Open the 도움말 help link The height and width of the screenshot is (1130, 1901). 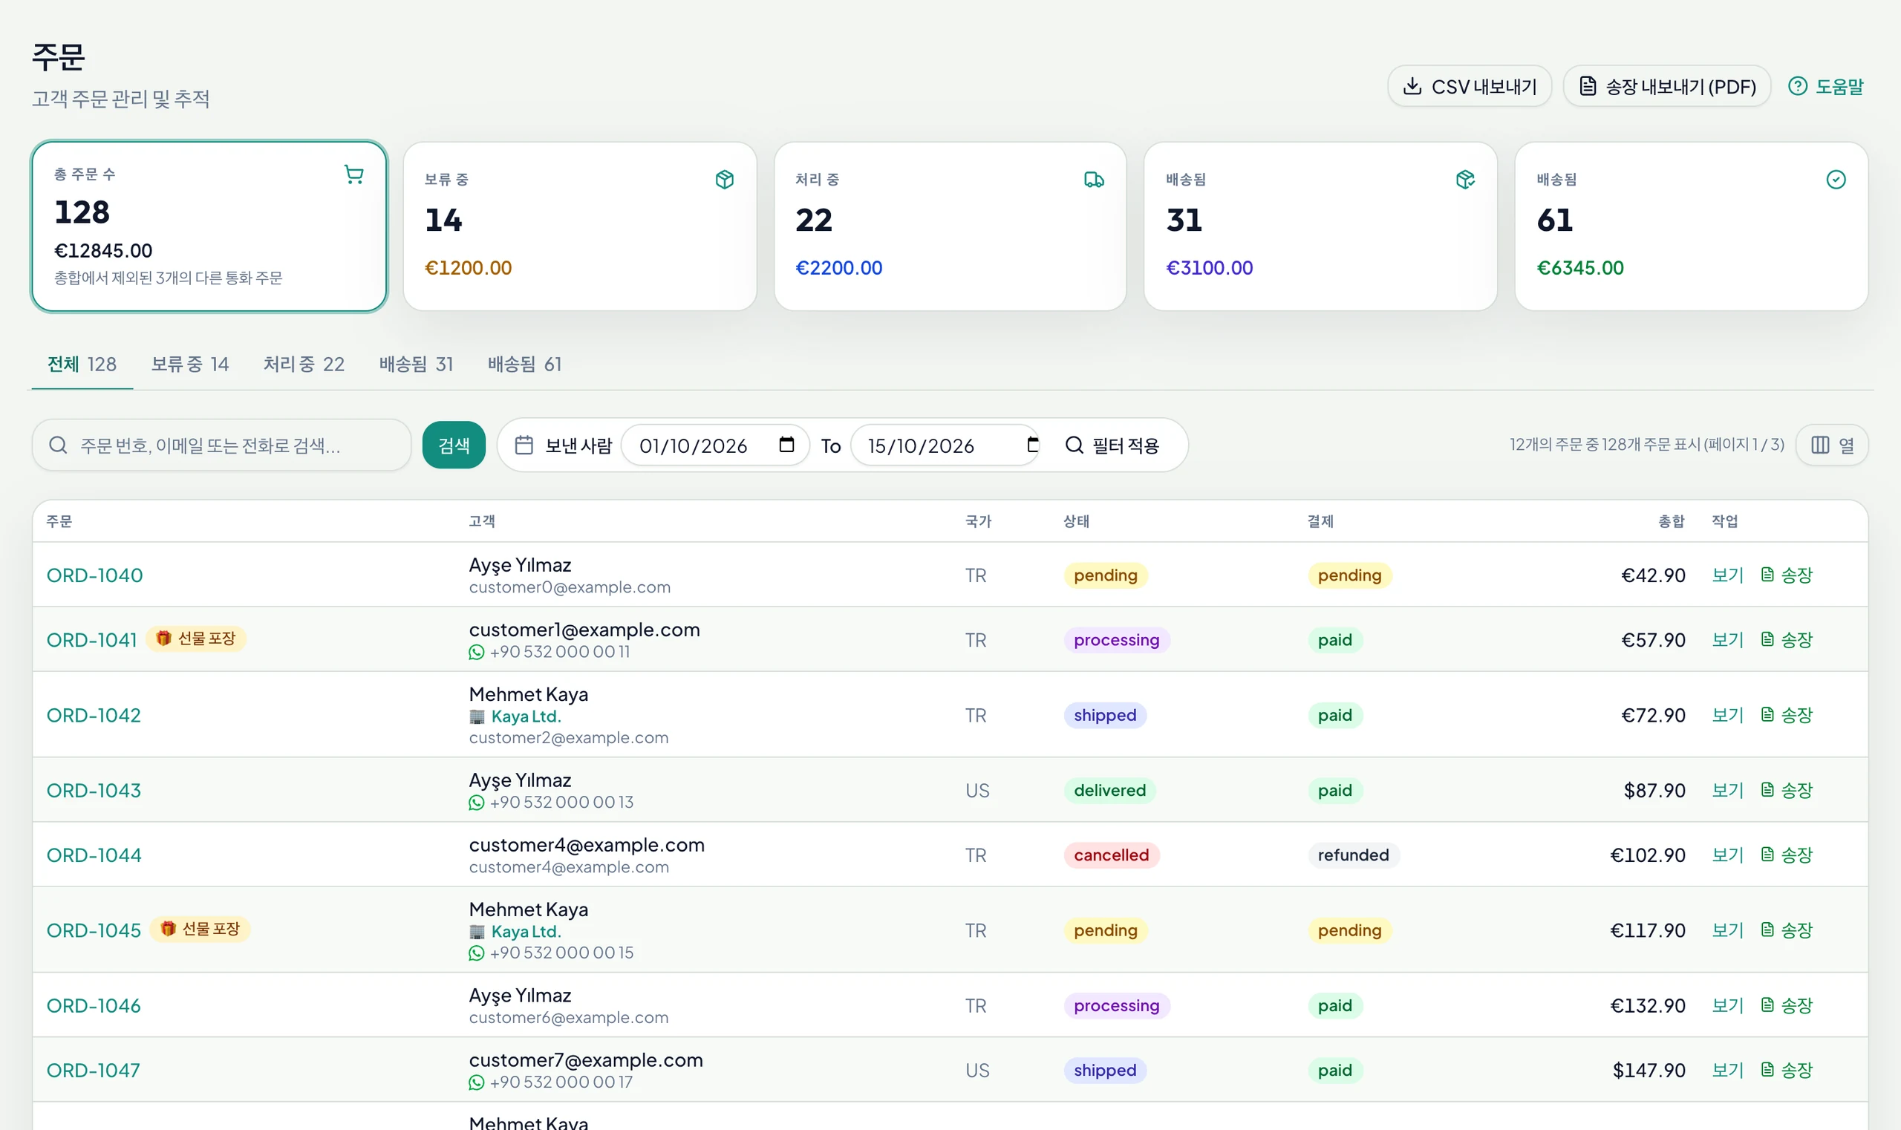(x=1825, y=87)
